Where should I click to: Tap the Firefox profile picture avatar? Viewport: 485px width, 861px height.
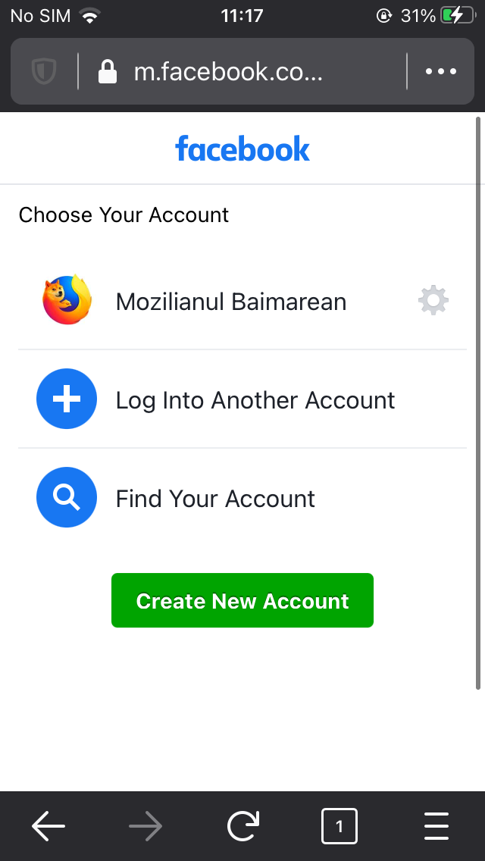67,300
